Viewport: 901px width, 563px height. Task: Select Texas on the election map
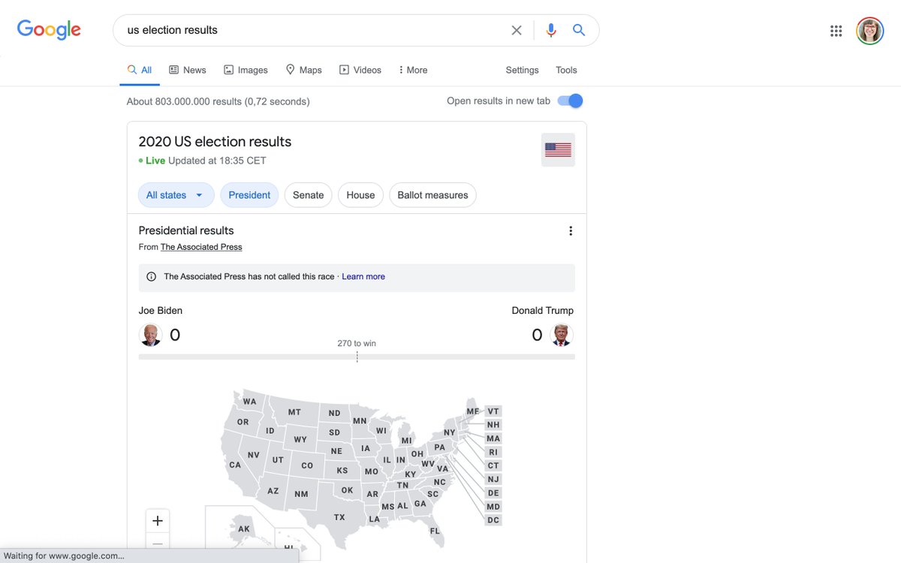coord(339,516)
